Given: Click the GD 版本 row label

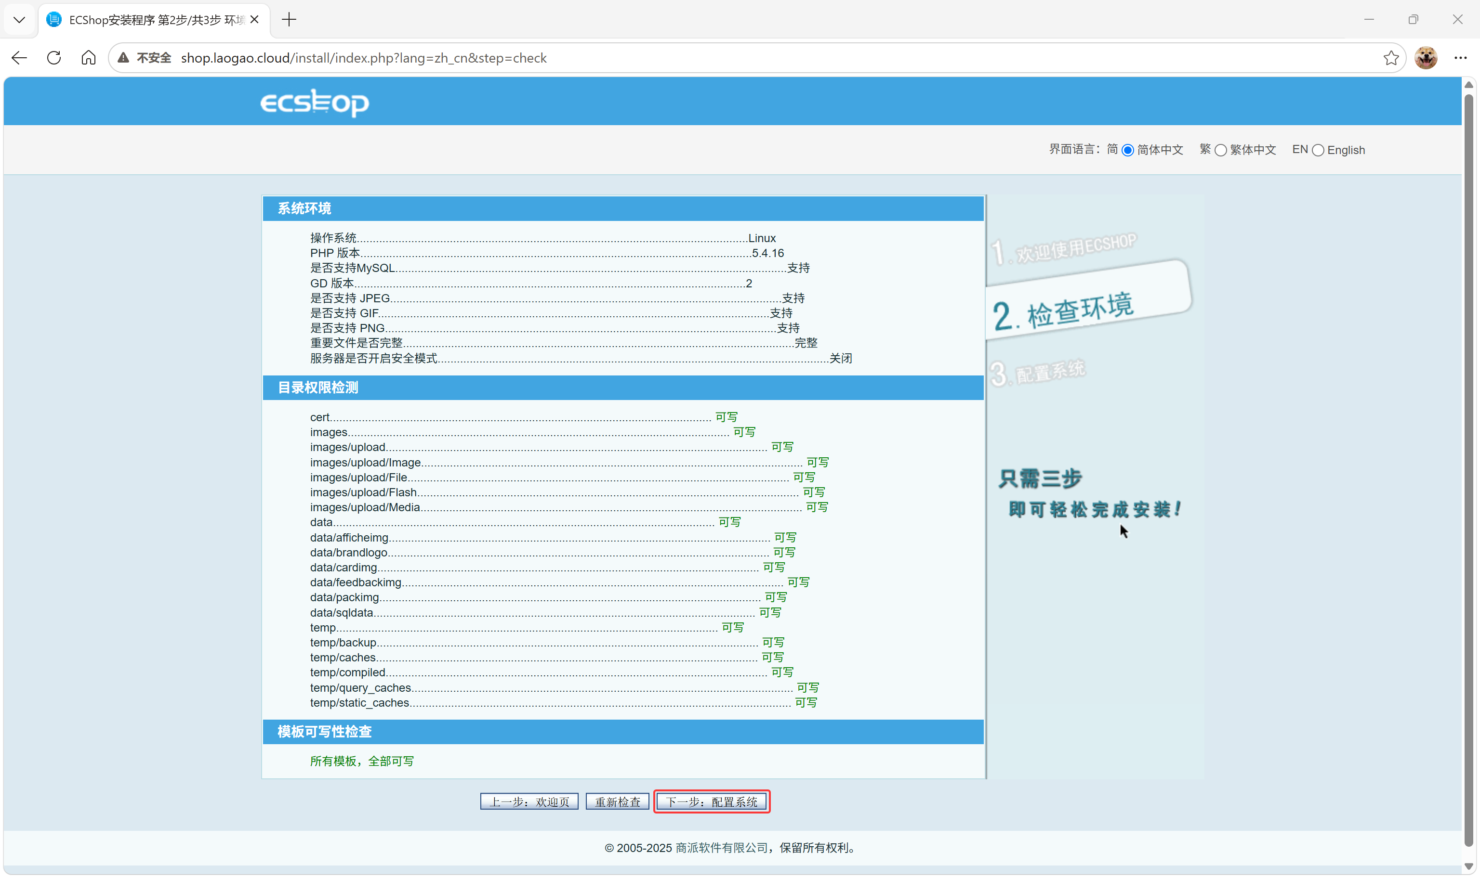Looking at the screenshot, I should (x=332, y=284).
